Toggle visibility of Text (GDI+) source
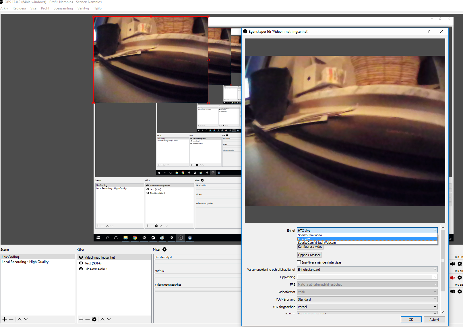463x327 pixels. pyautogui.click(x=81, y=263)
